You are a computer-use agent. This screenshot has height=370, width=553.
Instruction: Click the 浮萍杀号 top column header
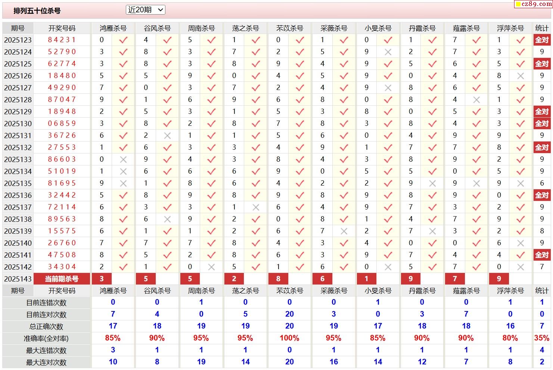[510, 28]
